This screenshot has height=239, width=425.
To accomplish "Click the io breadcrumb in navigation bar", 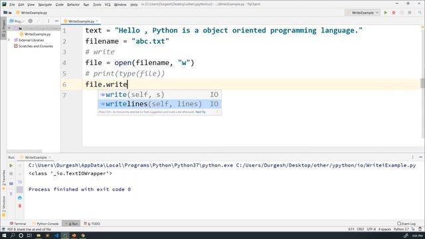I will [7, 13].
